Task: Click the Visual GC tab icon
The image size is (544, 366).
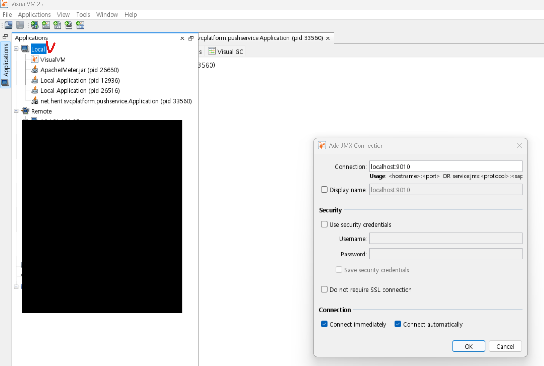Action: click(212, 51)
